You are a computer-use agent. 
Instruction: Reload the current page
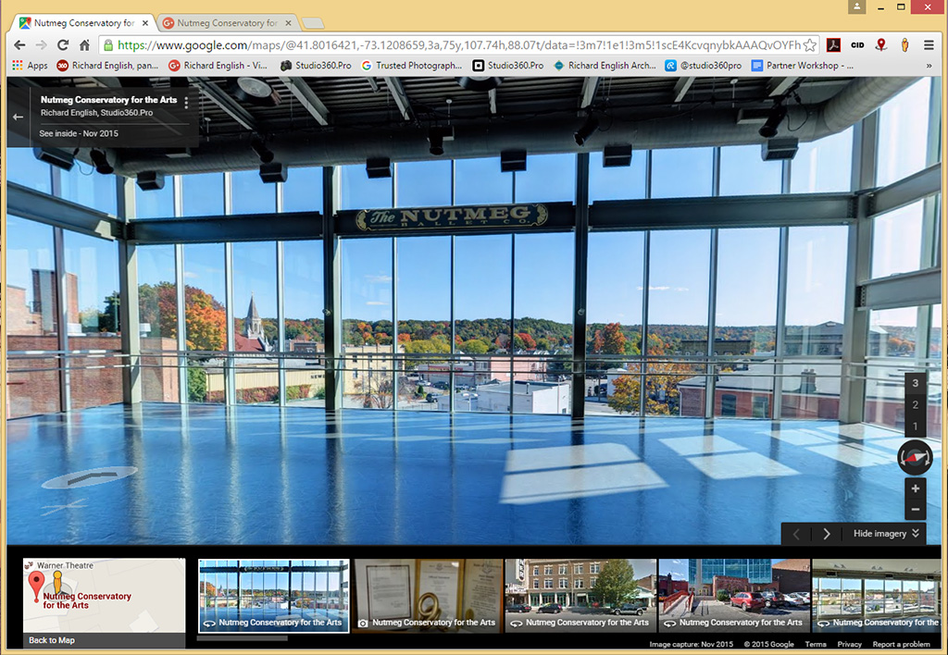click(63, 45)
